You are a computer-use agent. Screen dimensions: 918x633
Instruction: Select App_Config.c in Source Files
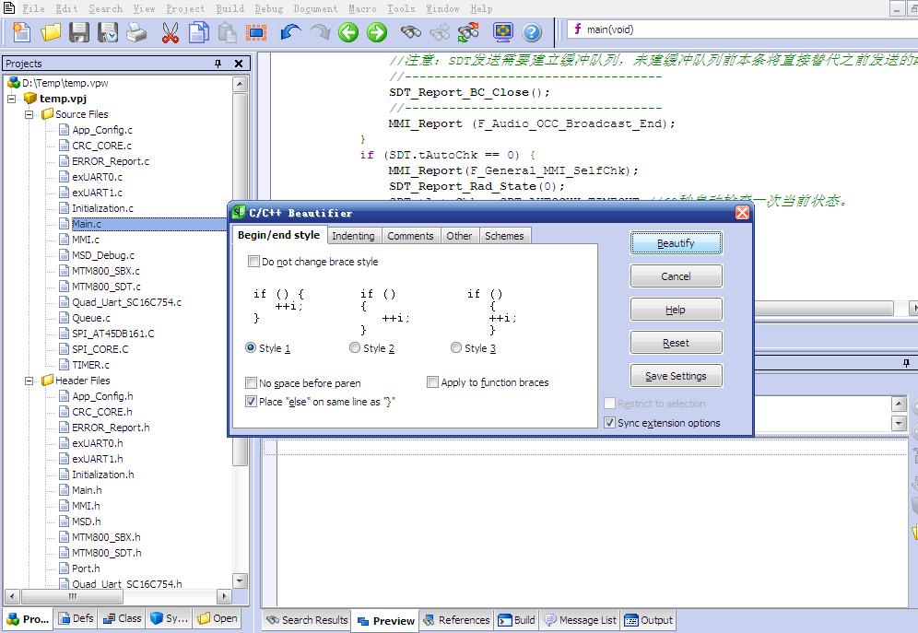click(x=102, y=130)
